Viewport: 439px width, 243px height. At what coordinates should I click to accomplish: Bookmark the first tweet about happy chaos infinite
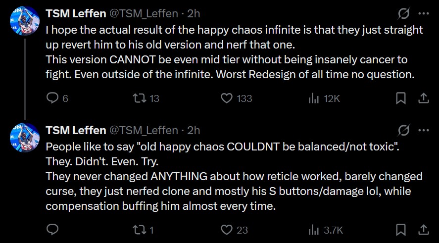point(401,98)
